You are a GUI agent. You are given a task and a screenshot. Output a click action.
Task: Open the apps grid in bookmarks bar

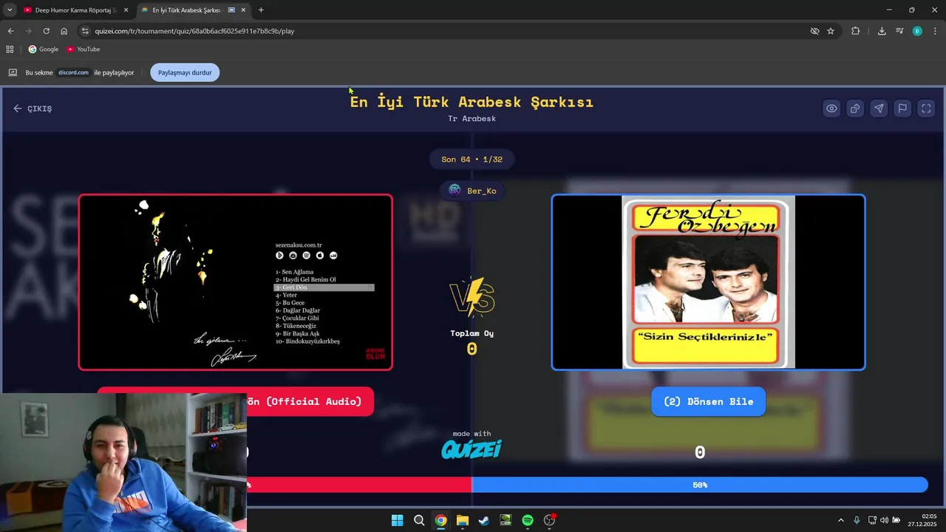pyautogui.click(x=10, y=50)
